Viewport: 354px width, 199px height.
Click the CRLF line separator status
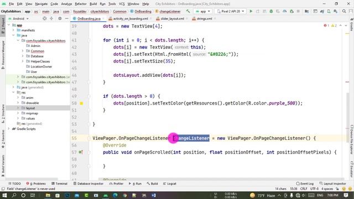304,189
